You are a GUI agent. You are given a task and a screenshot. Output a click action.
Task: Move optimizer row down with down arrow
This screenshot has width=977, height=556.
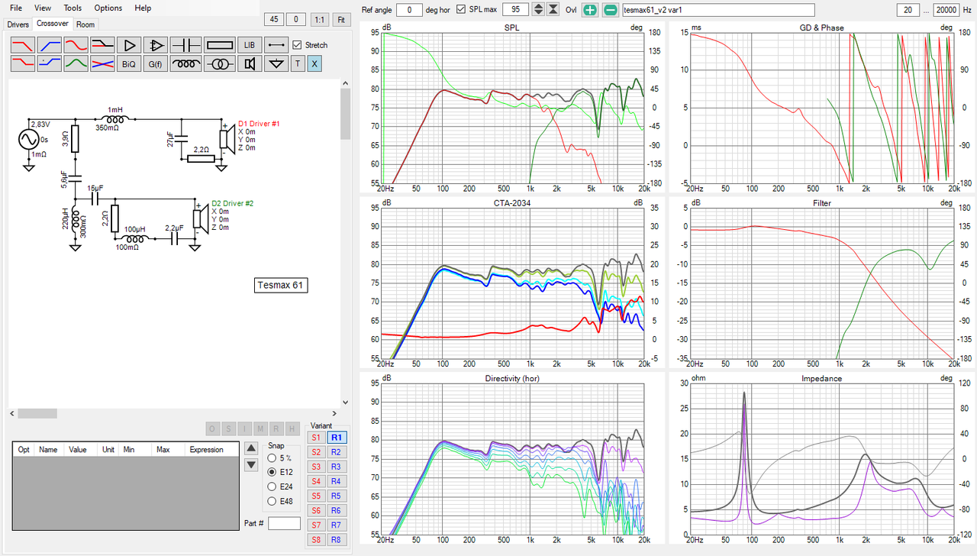(x=250, y=465)
